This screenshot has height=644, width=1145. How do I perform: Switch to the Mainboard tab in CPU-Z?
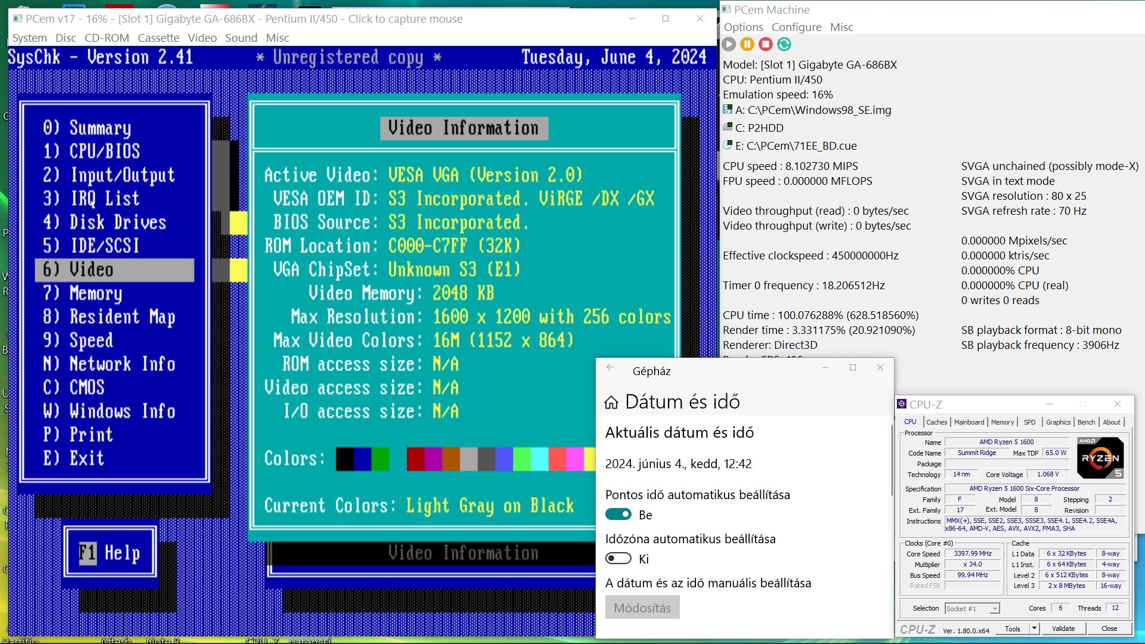pos(969,422)
